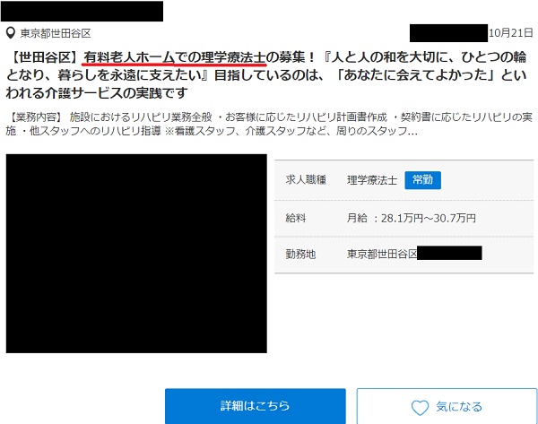Click the 理学療法士 job type value
538x424 pixels.
pyautogui.click(x=372, y=180)
